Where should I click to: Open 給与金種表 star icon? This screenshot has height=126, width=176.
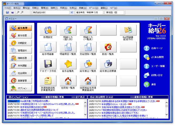[x=68, y=64]
